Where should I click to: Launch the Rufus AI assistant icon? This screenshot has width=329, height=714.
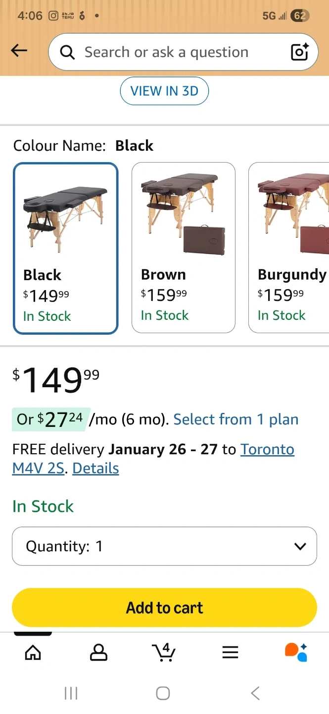pos(296,653)
